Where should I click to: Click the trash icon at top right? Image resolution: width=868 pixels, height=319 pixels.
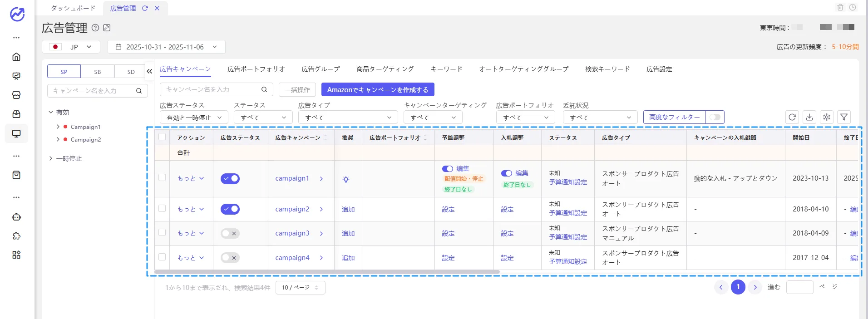tap(840, 7)
